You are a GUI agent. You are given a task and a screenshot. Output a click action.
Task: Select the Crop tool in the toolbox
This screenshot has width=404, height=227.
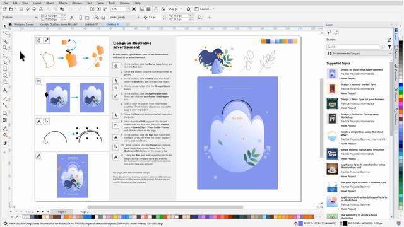(x=5, y=40)
